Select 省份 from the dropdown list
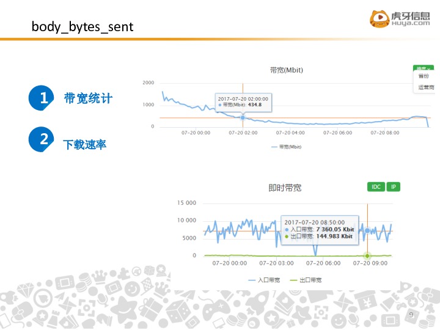The height and width of the screenshot is (330, 440). pos(424,76)
